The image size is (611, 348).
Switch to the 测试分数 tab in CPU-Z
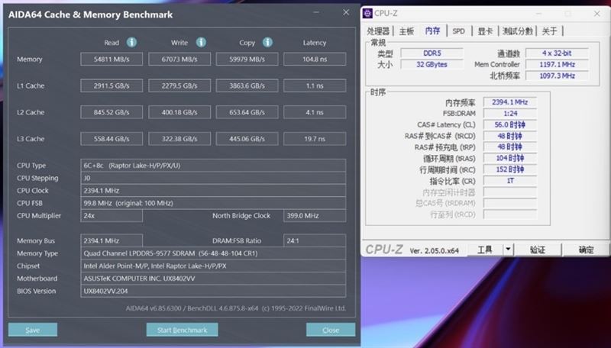(x=518, y=31)
